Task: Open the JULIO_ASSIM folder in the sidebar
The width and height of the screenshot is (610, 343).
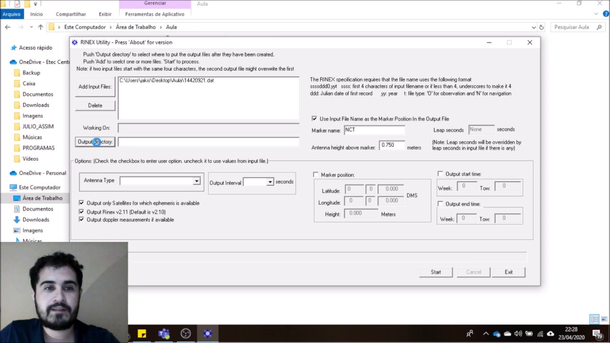Action: [38, 126]
